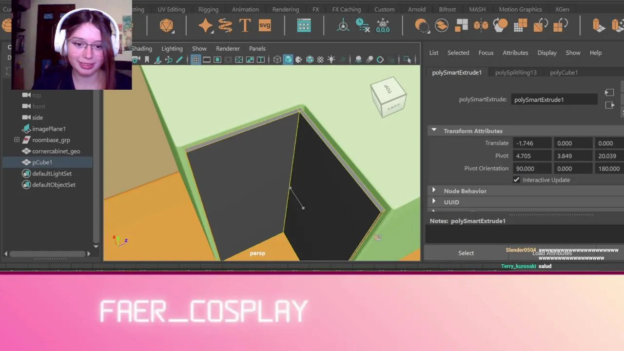This screenshot has height=351, width=624.
Task: Click the imagePlane1 node icon in Outliner
Action: pos(27,129)
